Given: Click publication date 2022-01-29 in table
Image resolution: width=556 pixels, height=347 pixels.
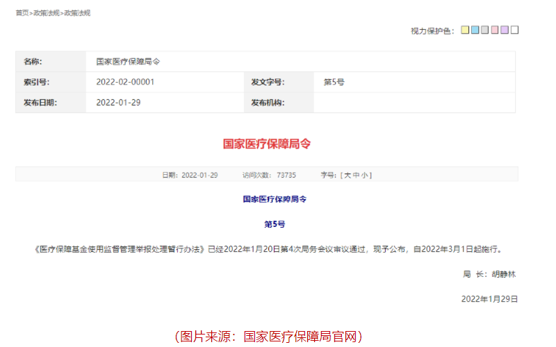Looking at the screenshot, I should tap(118, 103).
